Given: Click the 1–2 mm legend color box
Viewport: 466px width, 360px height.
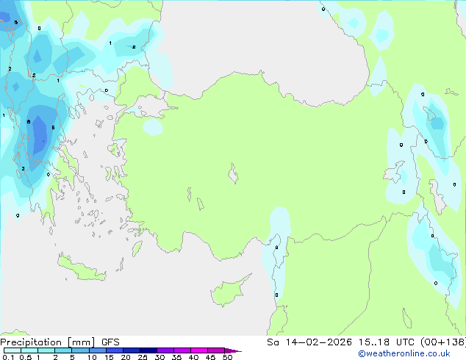Looking at the screenshot, I should [x=46, y=350].
